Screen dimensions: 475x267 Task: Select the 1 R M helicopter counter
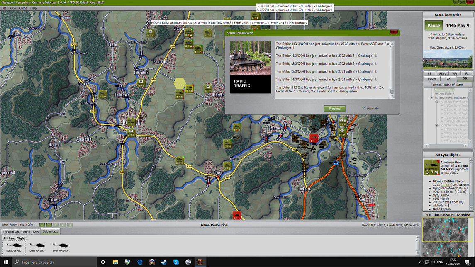pos(180,95)
